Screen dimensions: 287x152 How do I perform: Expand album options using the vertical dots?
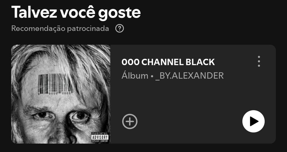pyautogui.click(x=259, y=61)
